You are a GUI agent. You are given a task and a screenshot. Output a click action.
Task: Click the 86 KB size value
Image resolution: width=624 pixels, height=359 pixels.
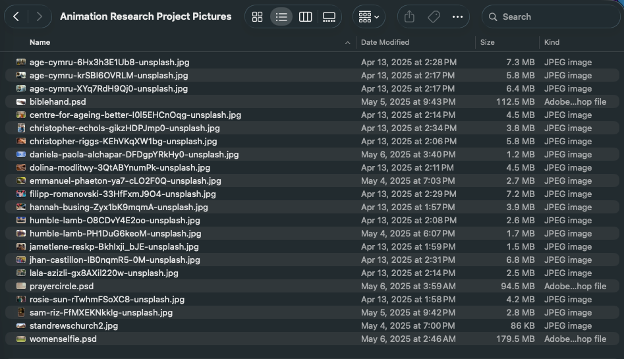click(523, 325)
